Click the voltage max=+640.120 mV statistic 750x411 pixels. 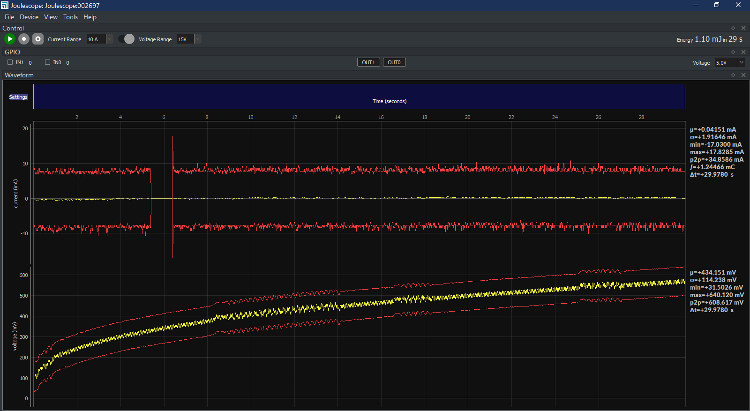pos(717,295)
